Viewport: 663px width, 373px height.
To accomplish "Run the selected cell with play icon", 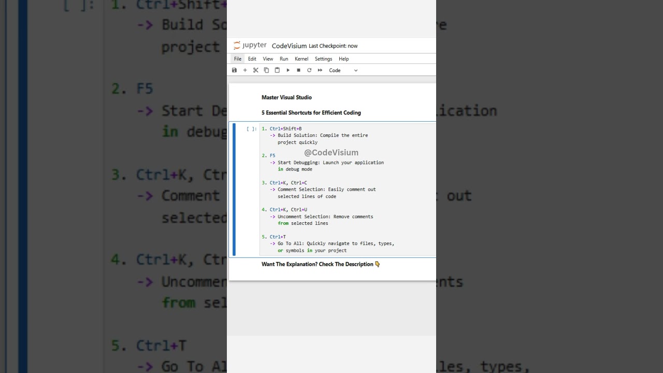I will click(x=288, y=70).
